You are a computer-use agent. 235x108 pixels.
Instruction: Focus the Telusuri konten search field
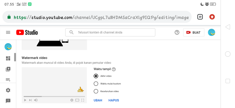tap(110, 32)
